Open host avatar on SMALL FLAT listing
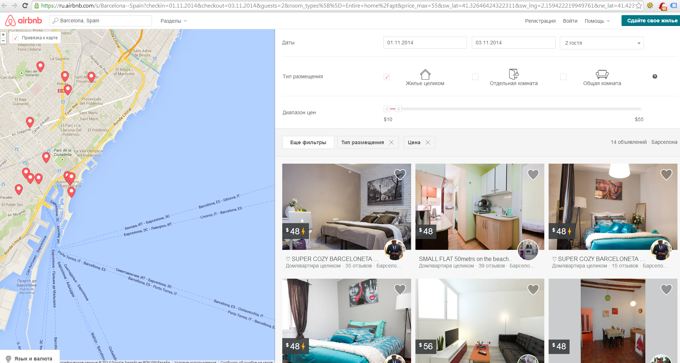The image size is (680, 363). 528,250
